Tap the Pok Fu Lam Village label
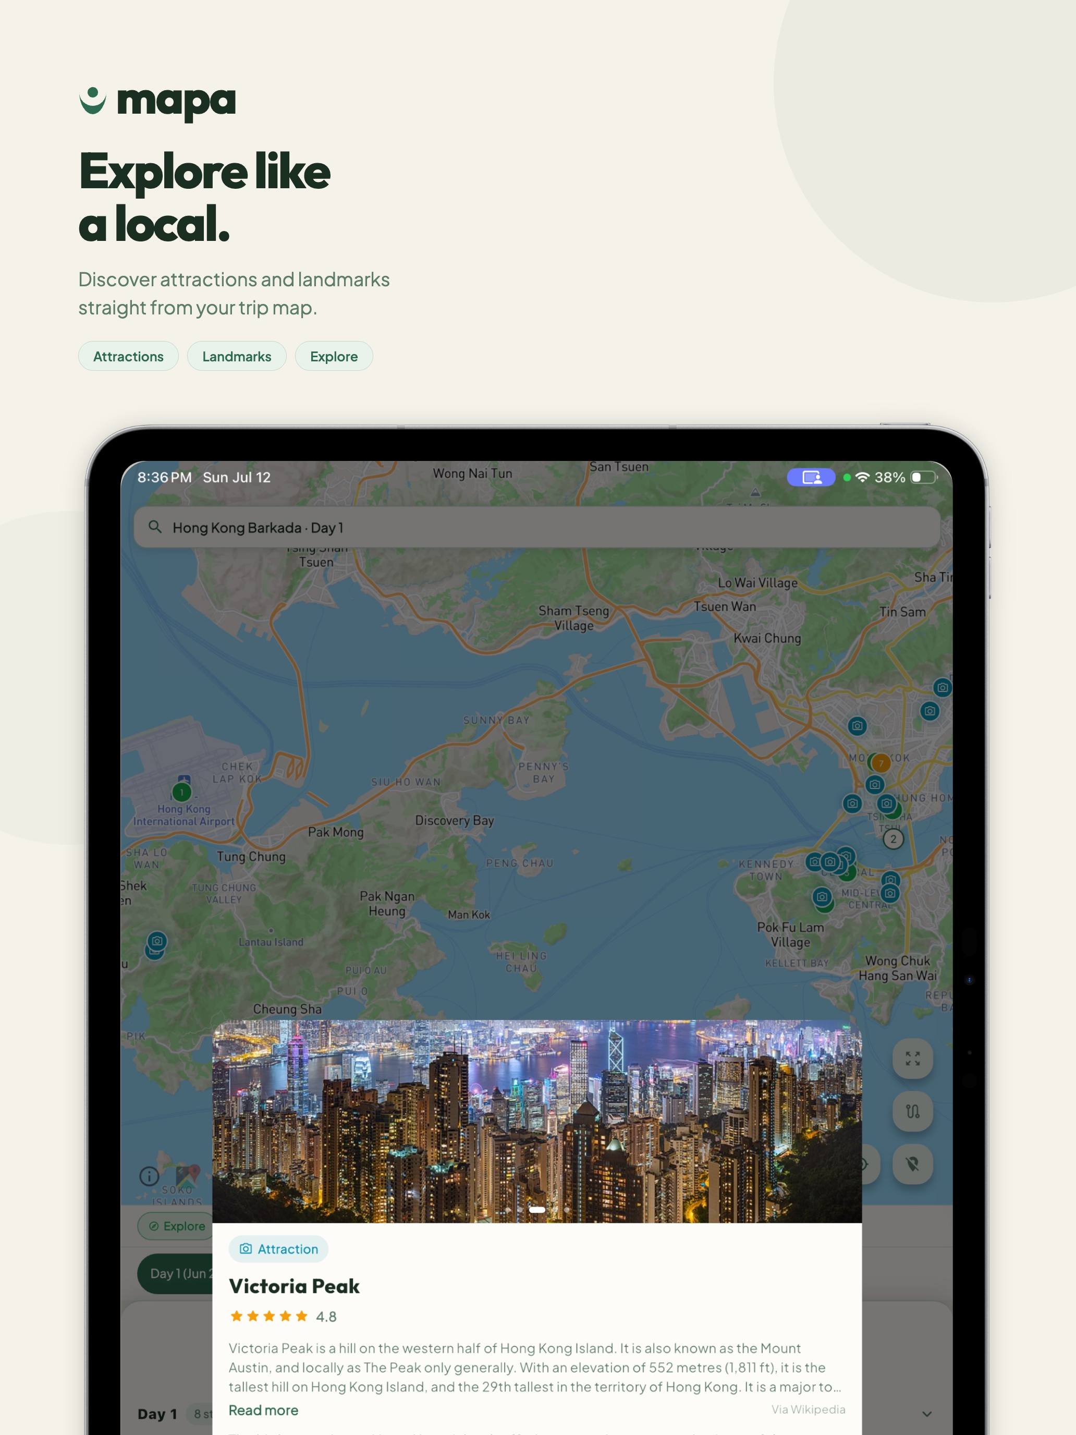This screenshot has width=1076, height=1435. [x=791, y=934]
